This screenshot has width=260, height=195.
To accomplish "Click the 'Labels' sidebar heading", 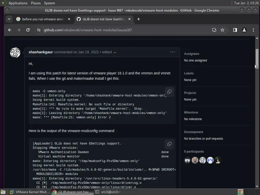I will point(189,73).
